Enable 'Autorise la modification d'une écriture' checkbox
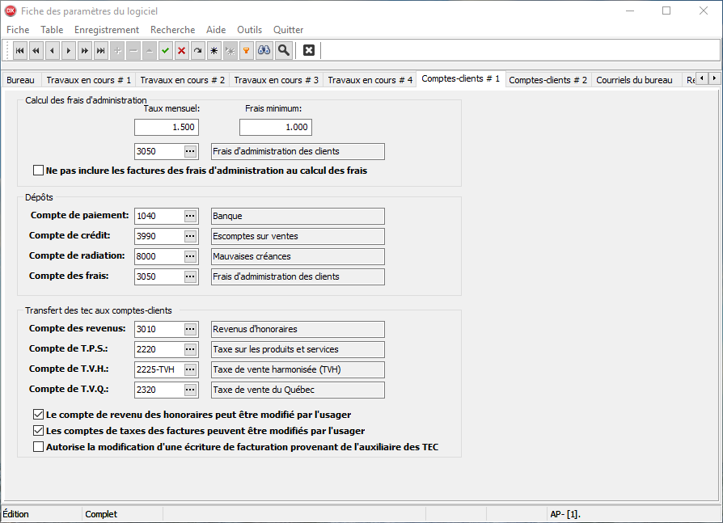The width and height of the screenshot is (723, 523). (38, 447)
